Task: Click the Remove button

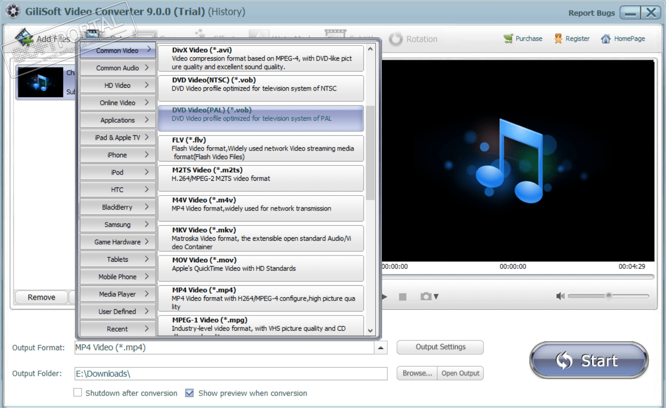Action: [41, 297]
